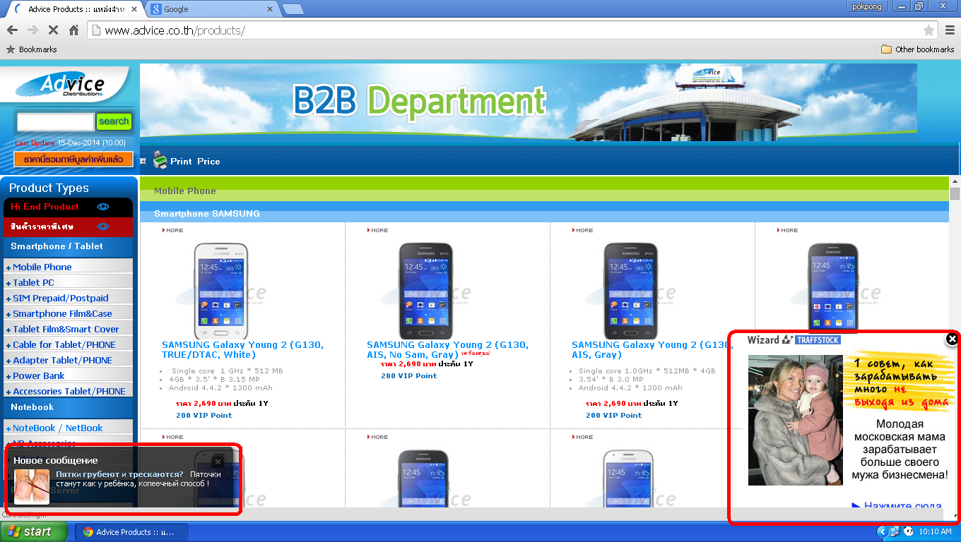This screenshot has width=961, height=542.
Task: Click the Smartphone SAMSUNG heading bar
Action: 544,213
